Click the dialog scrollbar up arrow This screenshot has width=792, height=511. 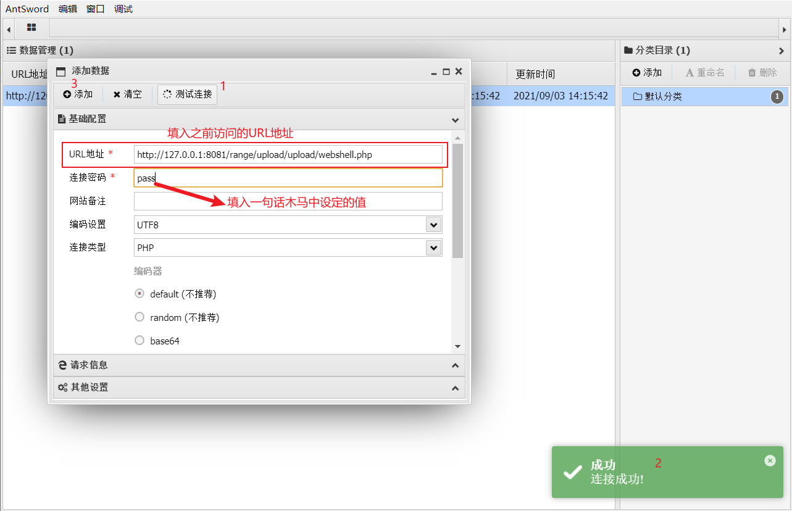[x=457, y=137]
